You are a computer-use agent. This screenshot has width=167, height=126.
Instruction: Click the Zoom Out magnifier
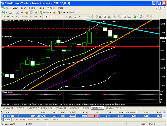pos(119,17)
